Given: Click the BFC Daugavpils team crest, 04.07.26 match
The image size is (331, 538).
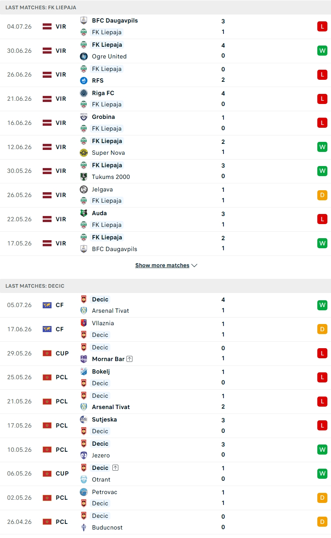Looking at the screenshot, I should [84, 21].
